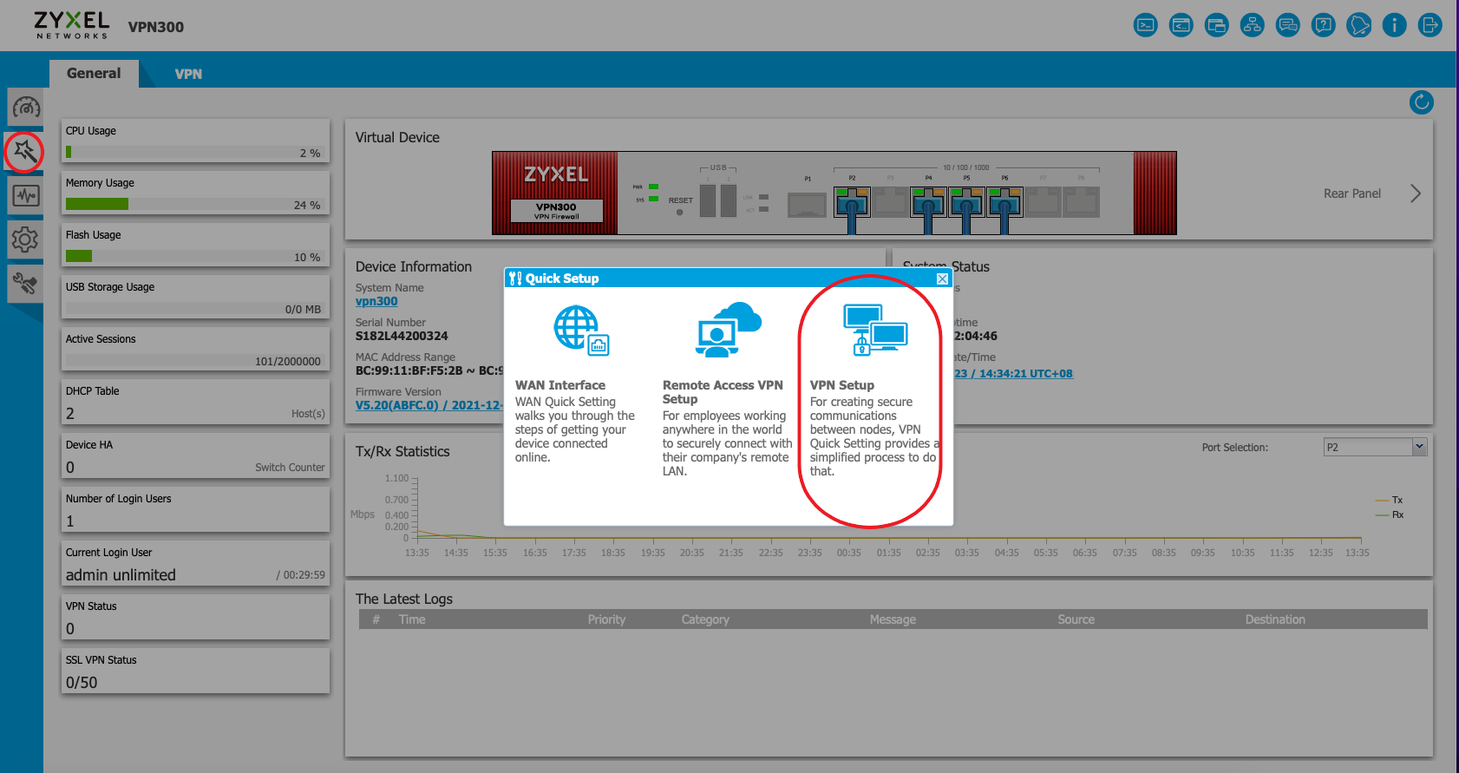Screen dimensions: 1459x773
Task: Sort logs by the Category column
Action: pyautogui.click(x=705, y=619)
